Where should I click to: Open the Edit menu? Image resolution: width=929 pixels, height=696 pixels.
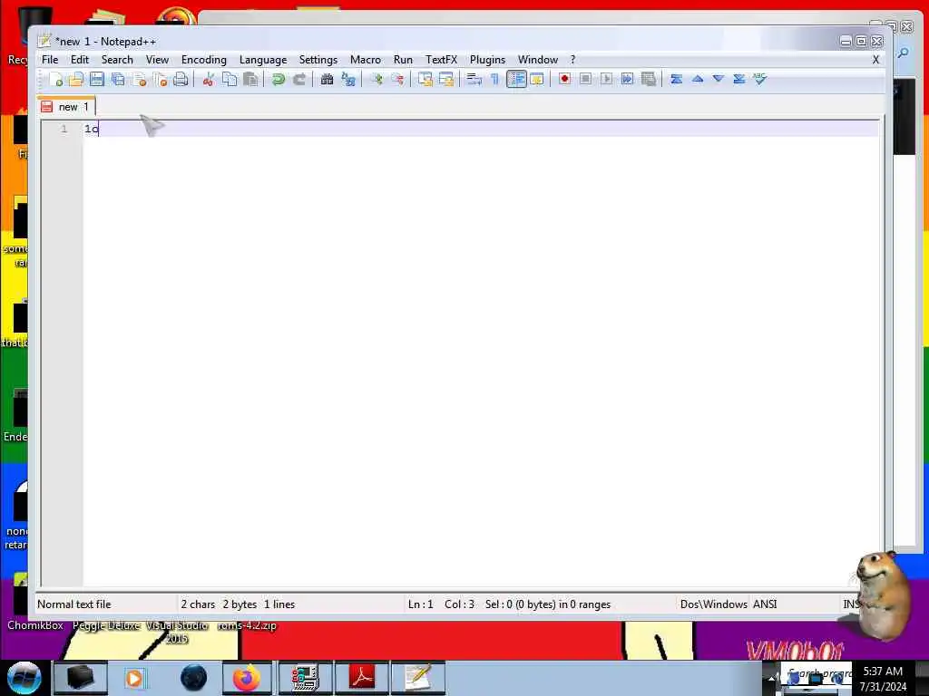[x=80, y=60]
